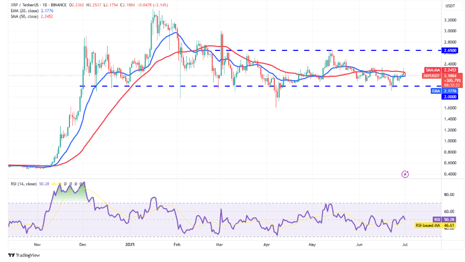The image size is (465, 262).
Task: Click the XRP / TetherUS symbol title
Action: pos(24,5)
